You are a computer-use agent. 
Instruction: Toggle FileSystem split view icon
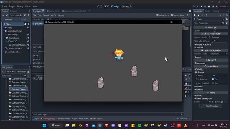pos(28,72)
